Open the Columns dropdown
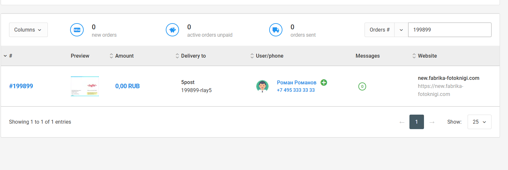 (x=28, y=30)
